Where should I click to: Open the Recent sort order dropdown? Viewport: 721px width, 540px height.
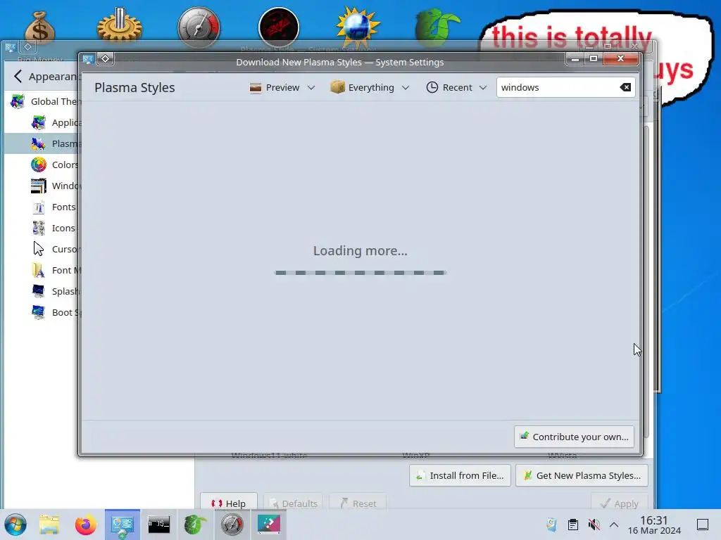tap(456, 87)
